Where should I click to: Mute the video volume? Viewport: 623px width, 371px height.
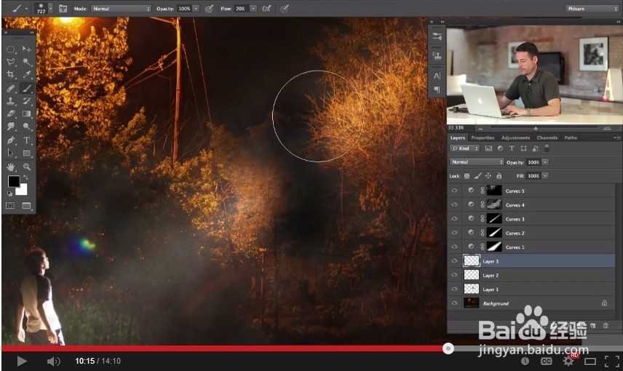pyautogui.click(x=53, y=361)
